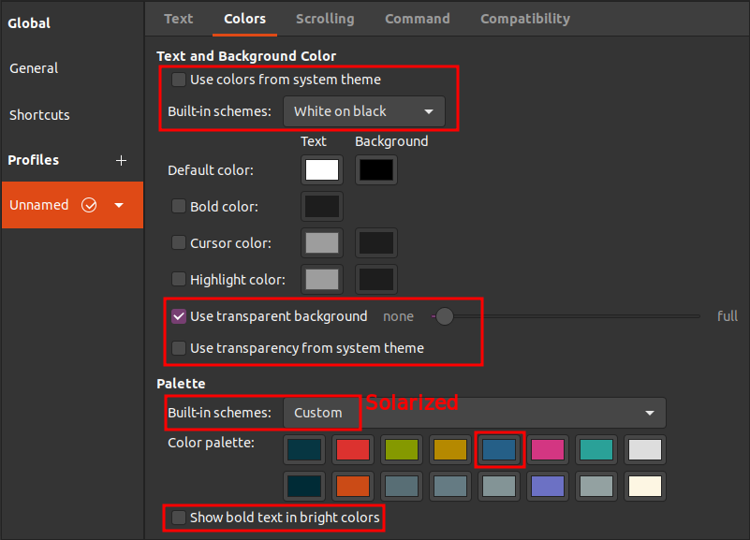Screen dimensions: 750x540
Task: Click the Bold color swatch
Action: (322, 207)
